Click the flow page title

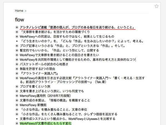(19, 20)
